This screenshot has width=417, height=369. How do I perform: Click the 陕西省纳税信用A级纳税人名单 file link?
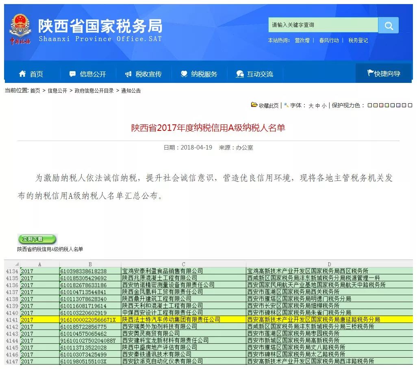(x=50, y=249)
